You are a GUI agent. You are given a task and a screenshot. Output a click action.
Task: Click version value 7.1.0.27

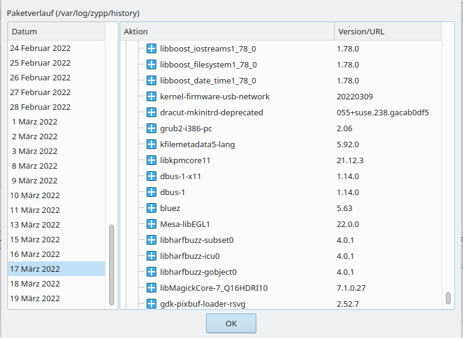(351, 288)
